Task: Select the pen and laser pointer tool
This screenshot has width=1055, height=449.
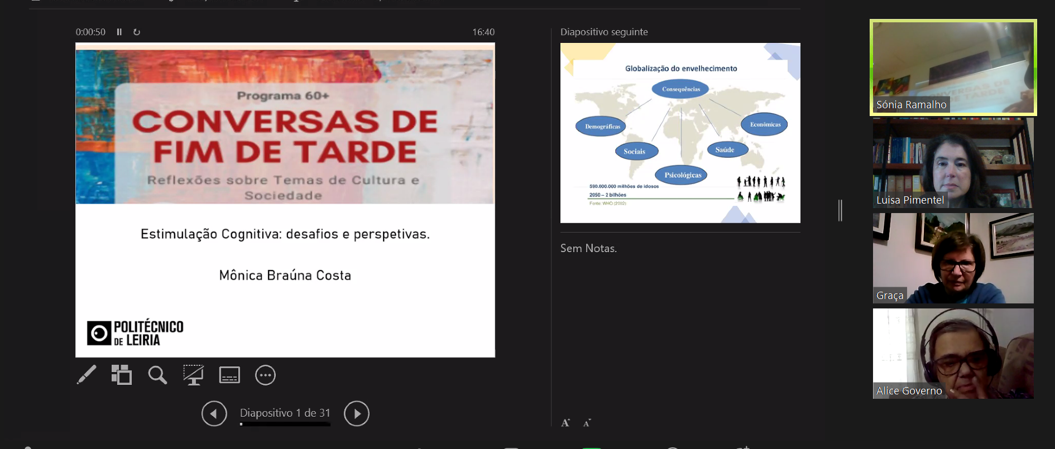Action: click(x=87, y=375)
